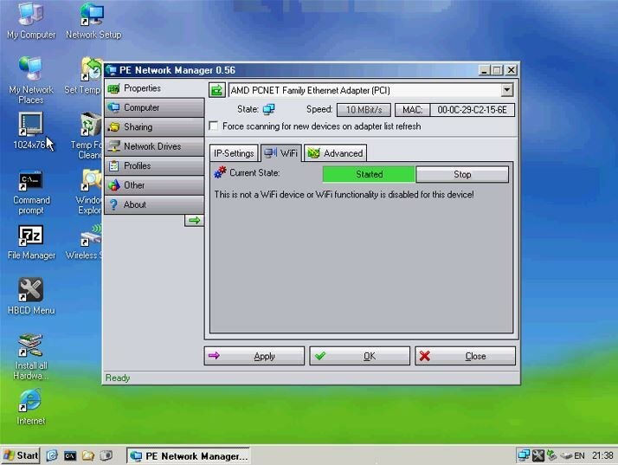Maximize the PE Network Manager window
This screenshot has width=618, height=465.
497,70
